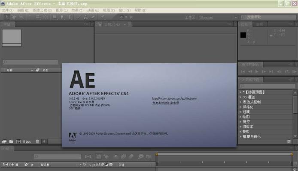
Task: Click the fx effects switch column header
Action: click(94, 165)
